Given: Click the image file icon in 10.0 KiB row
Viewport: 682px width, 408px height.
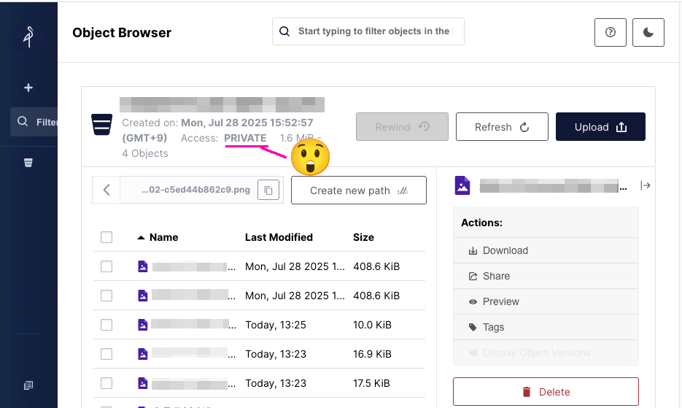Looking at the screenshot, I should (143, 325).
